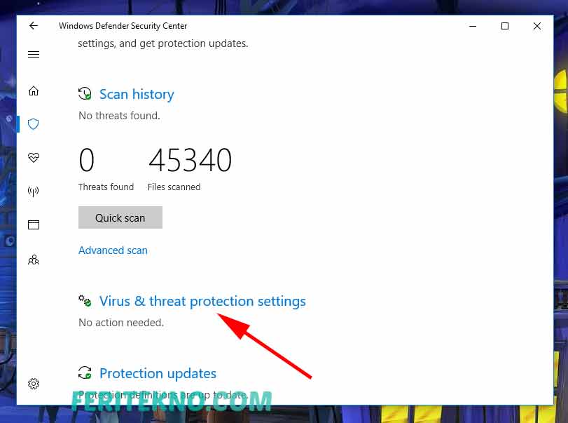Close the Security Center window
Screen dimensions: 568x423
(x=537, y=26)
